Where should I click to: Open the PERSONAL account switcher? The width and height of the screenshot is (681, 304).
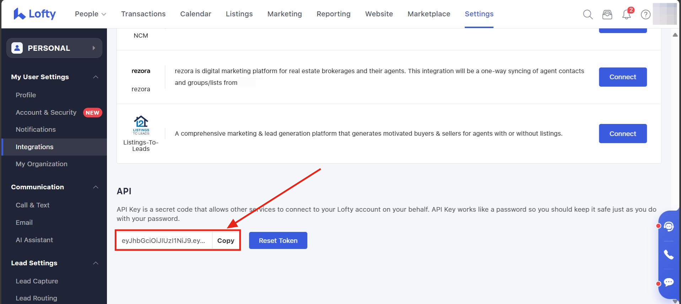coord(54,48)
